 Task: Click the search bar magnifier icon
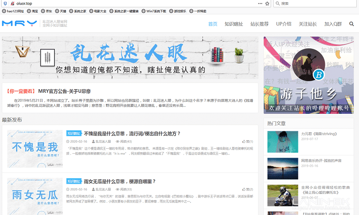pos(277,4)
